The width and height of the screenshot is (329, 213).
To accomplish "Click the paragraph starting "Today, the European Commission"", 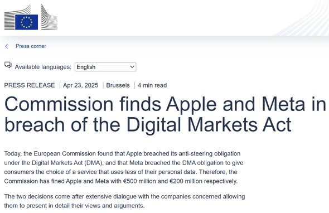I will point(124,167).
